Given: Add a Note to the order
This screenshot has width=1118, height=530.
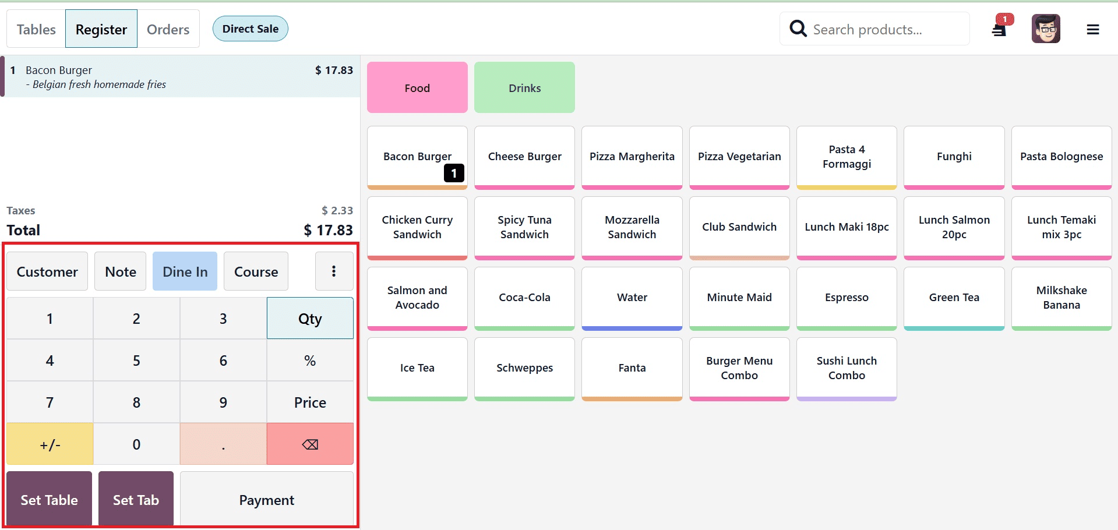Looking at the screenshot, I should pos(120,271).
